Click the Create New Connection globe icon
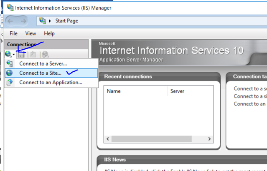267x171 pixels. pyautogui.click(x=8, y=54)
